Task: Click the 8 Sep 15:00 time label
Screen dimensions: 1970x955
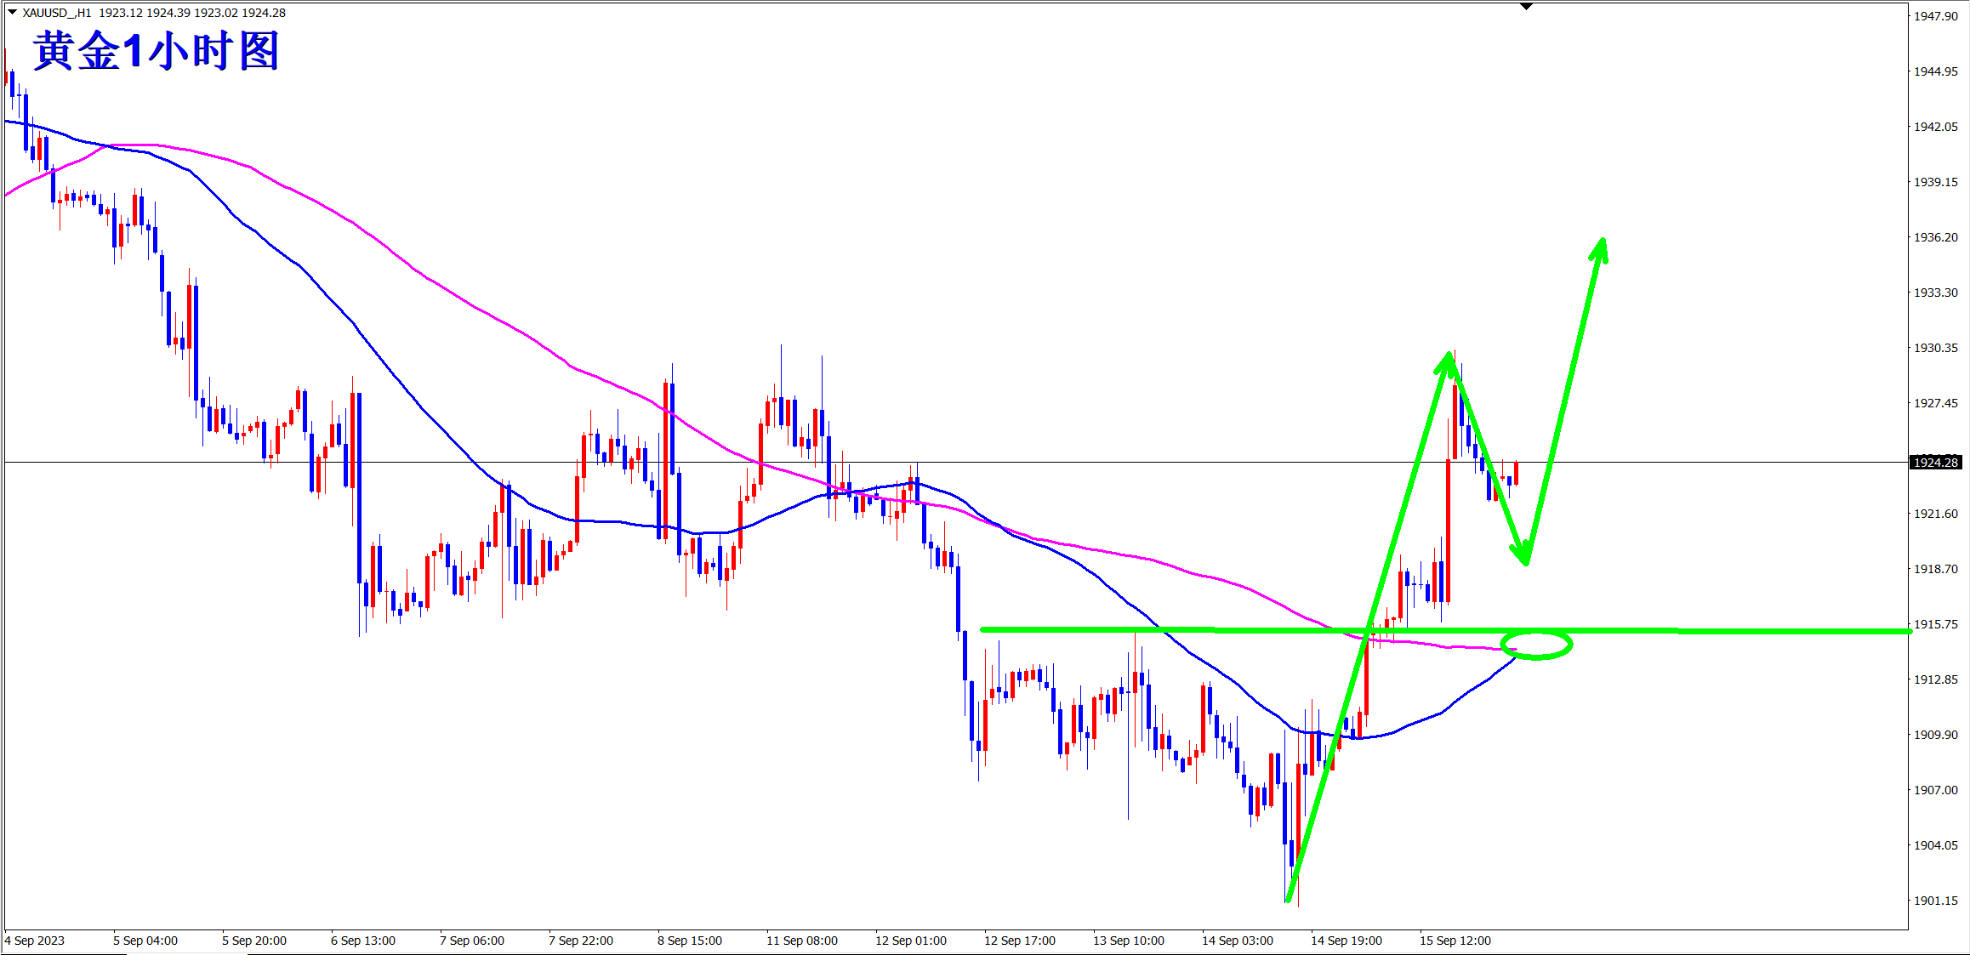Action: [689, 941]
